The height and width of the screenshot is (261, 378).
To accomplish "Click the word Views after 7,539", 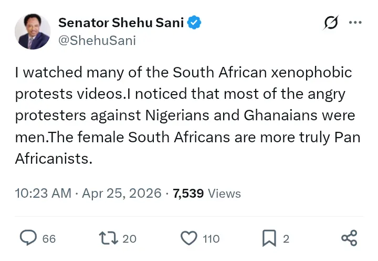I will coord(224,194).
